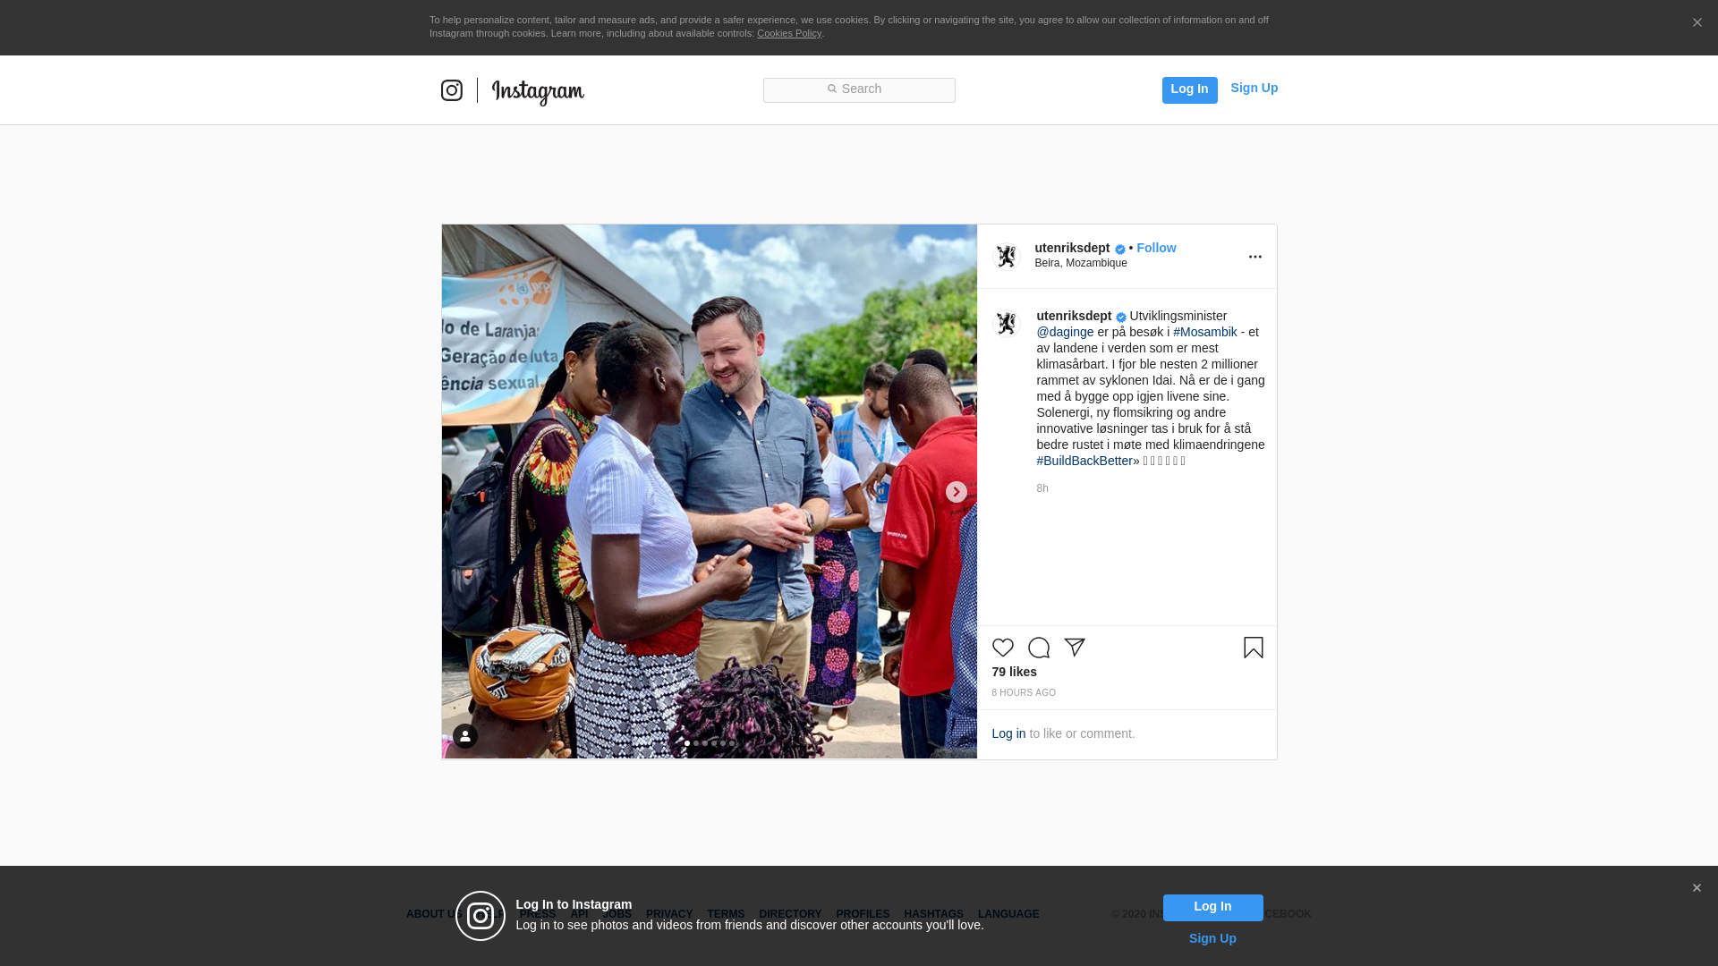Click the Search input field
The image size is (1718, 966).
tap(859, 89)
